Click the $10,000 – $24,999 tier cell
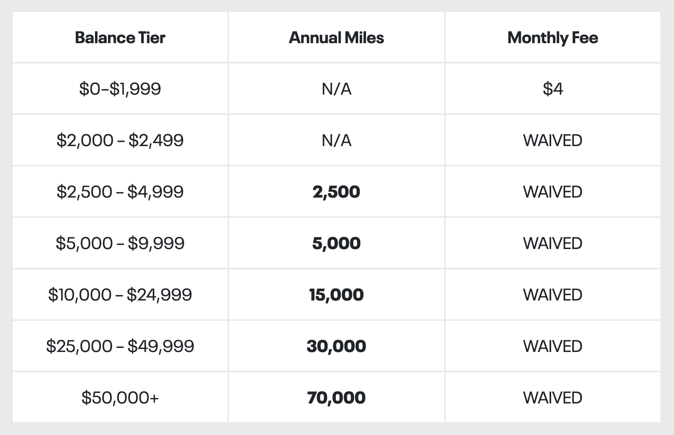Viewport: 674px width, 435px height. pyautogui.click(x=120, y=295)
